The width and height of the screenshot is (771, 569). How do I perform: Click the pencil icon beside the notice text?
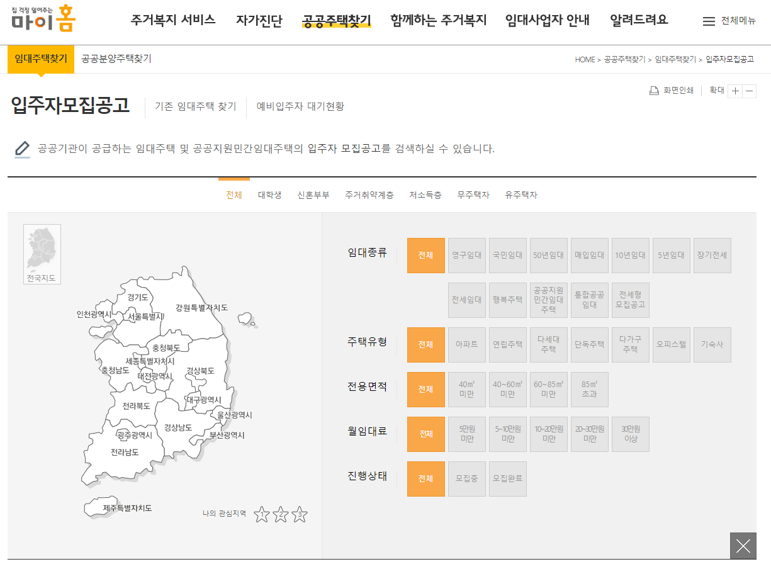23,147
